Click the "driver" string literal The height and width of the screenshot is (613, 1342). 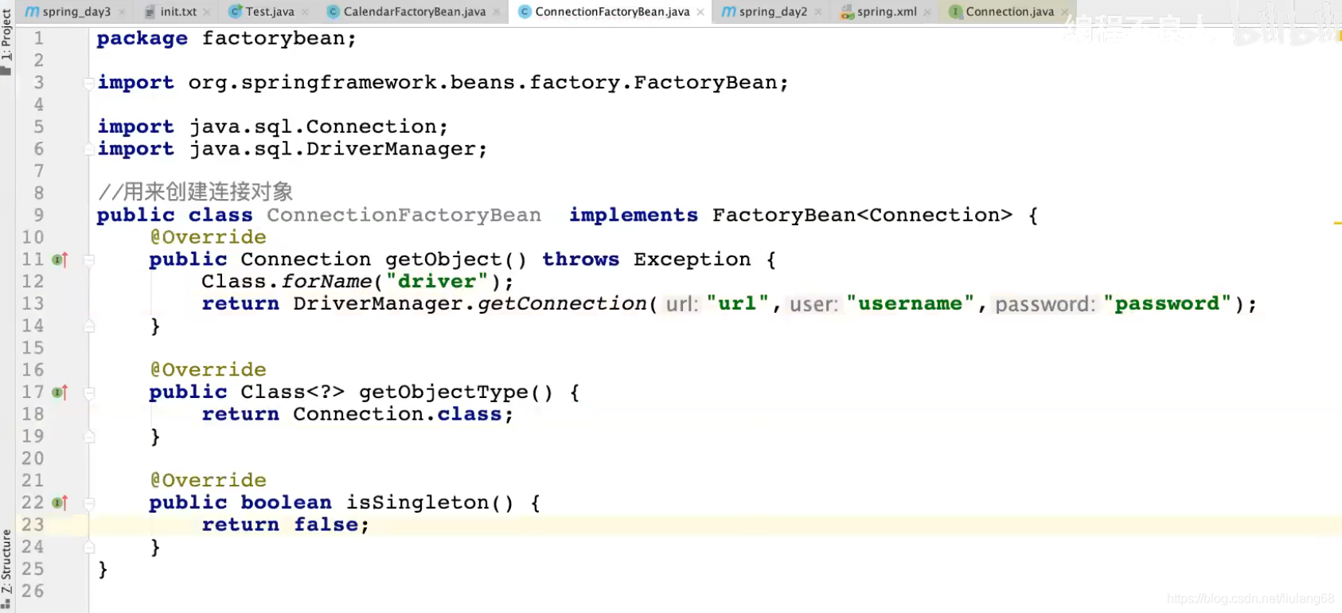(x=437, y=281)
